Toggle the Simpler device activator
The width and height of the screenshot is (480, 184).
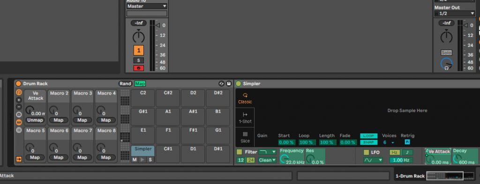[x=239, y=83]
